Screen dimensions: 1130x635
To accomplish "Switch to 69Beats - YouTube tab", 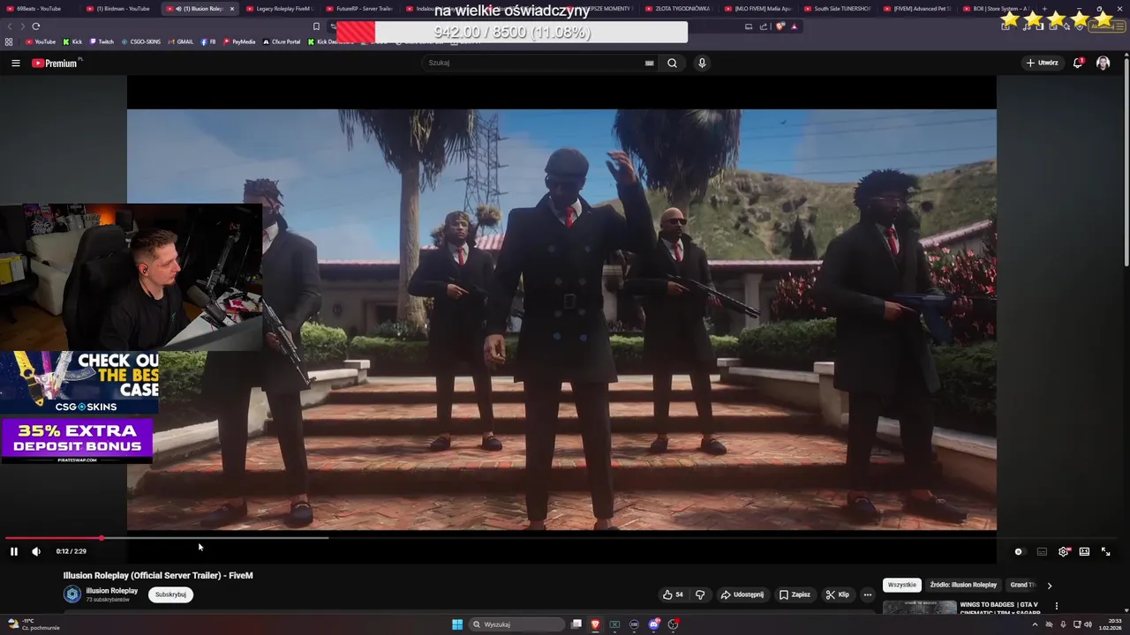I will coord(38,9).
